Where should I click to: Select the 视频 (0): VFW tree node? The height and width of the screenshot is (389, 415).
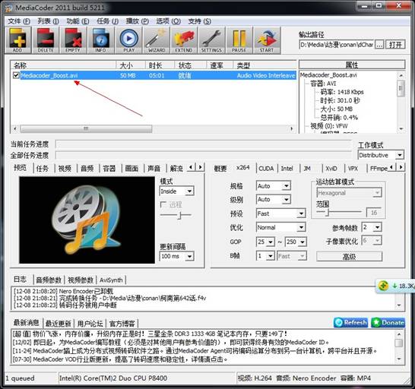[329, 125]
